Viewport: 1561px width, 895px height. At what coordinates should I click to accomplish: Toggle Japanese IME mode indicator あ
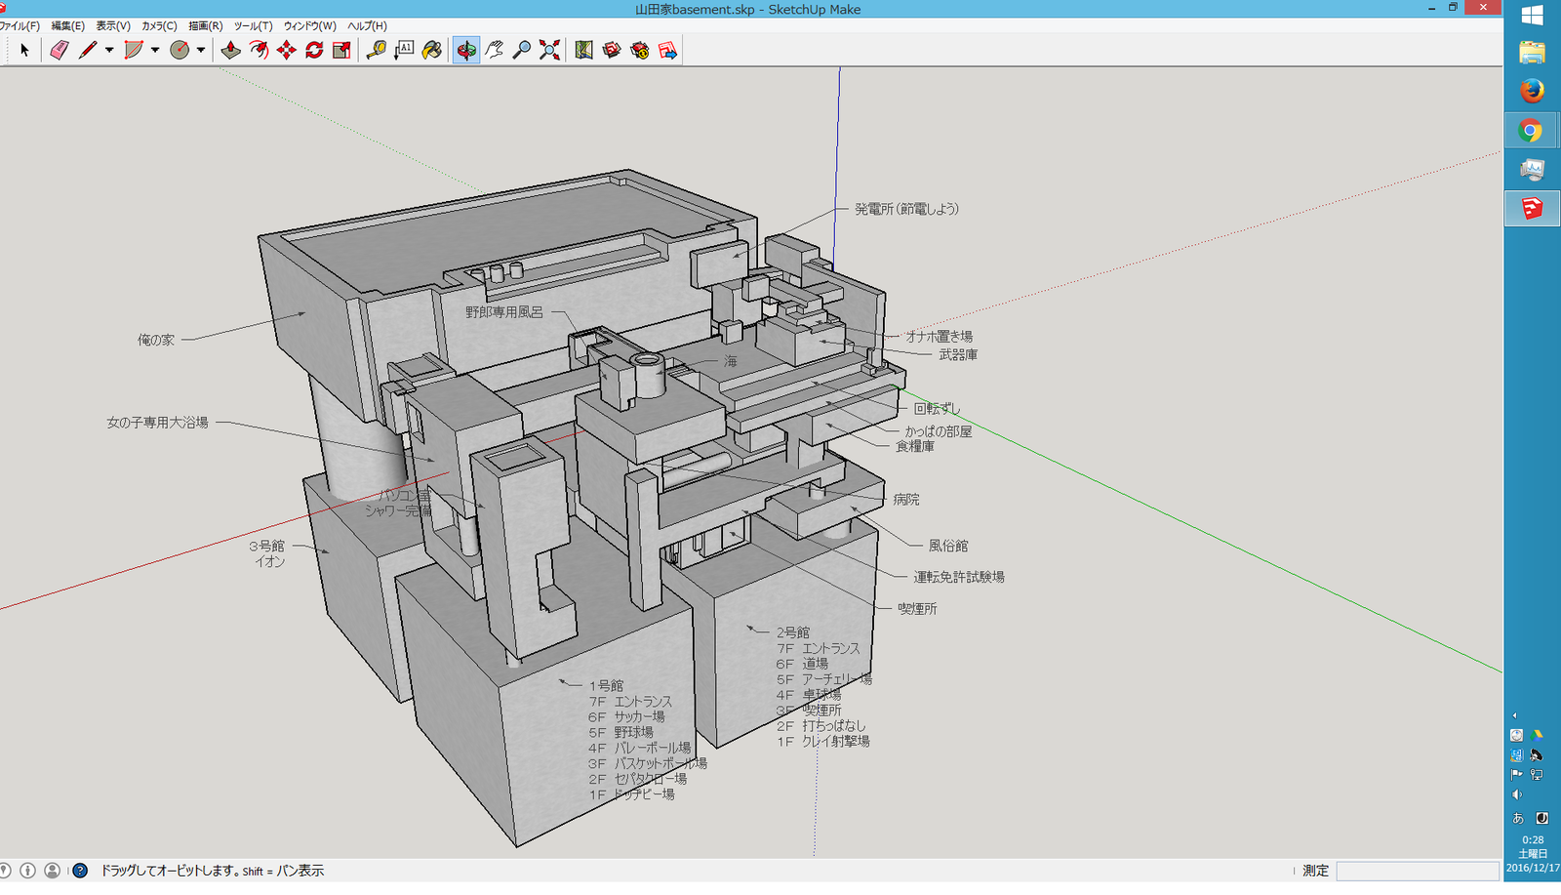pyautogui.click(x=1518, y=818)
